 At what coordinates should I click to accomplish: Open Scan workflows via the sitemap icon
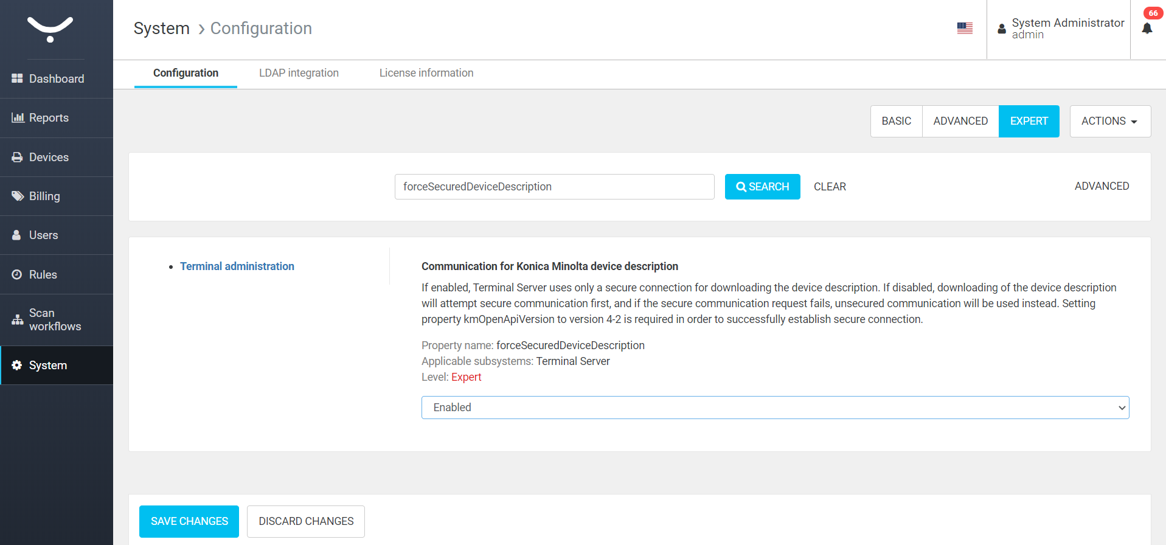point(18,320)
